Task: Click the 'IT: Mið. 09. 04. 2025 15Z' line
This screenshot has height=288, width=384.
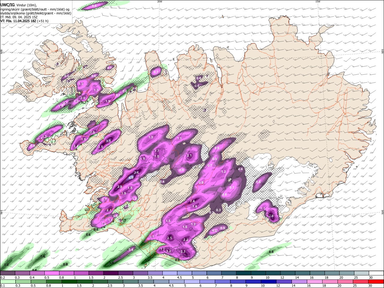Action: tap(19, 17)
